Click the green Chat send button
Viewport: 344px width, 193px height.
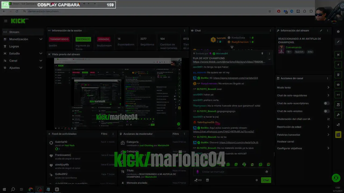coord(266,180)
